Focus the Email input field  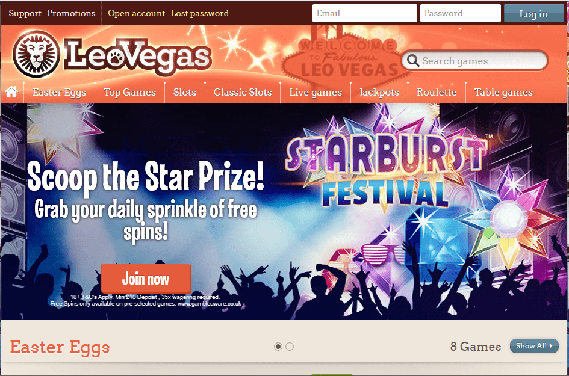[365, 13]
